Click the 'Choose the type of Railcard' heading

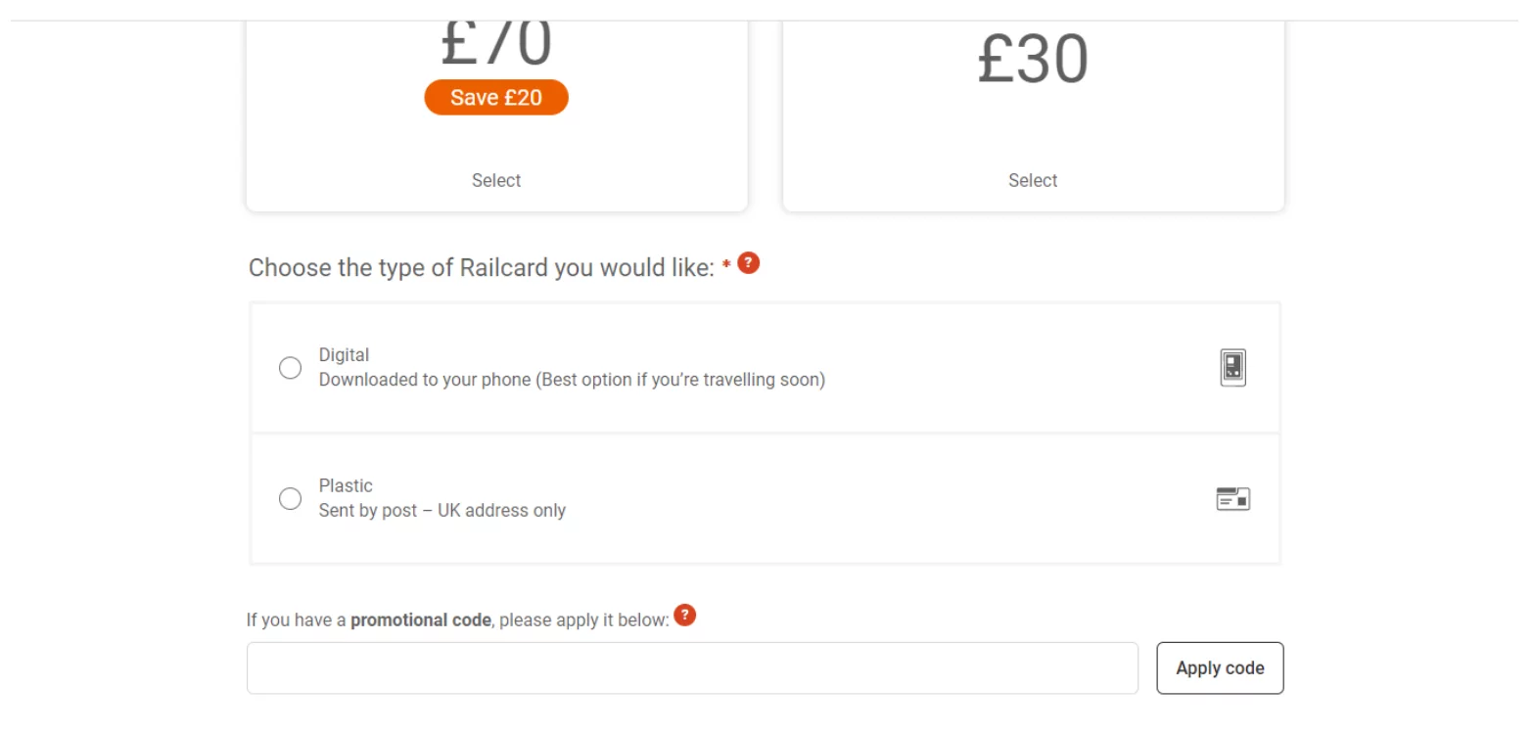click(x=482, y=268)
